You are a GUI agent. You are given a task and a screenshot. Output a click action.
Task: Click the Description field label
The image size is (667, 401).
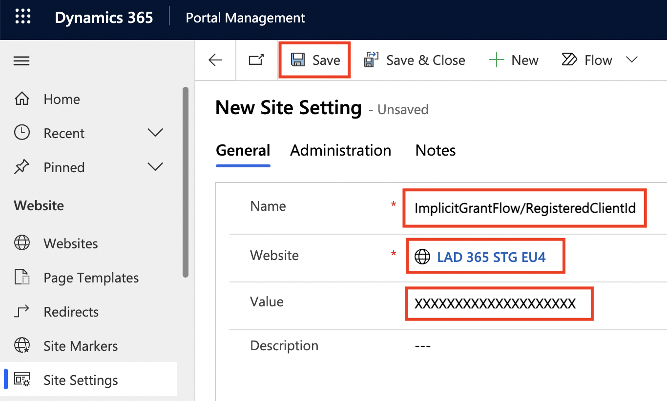284,346
